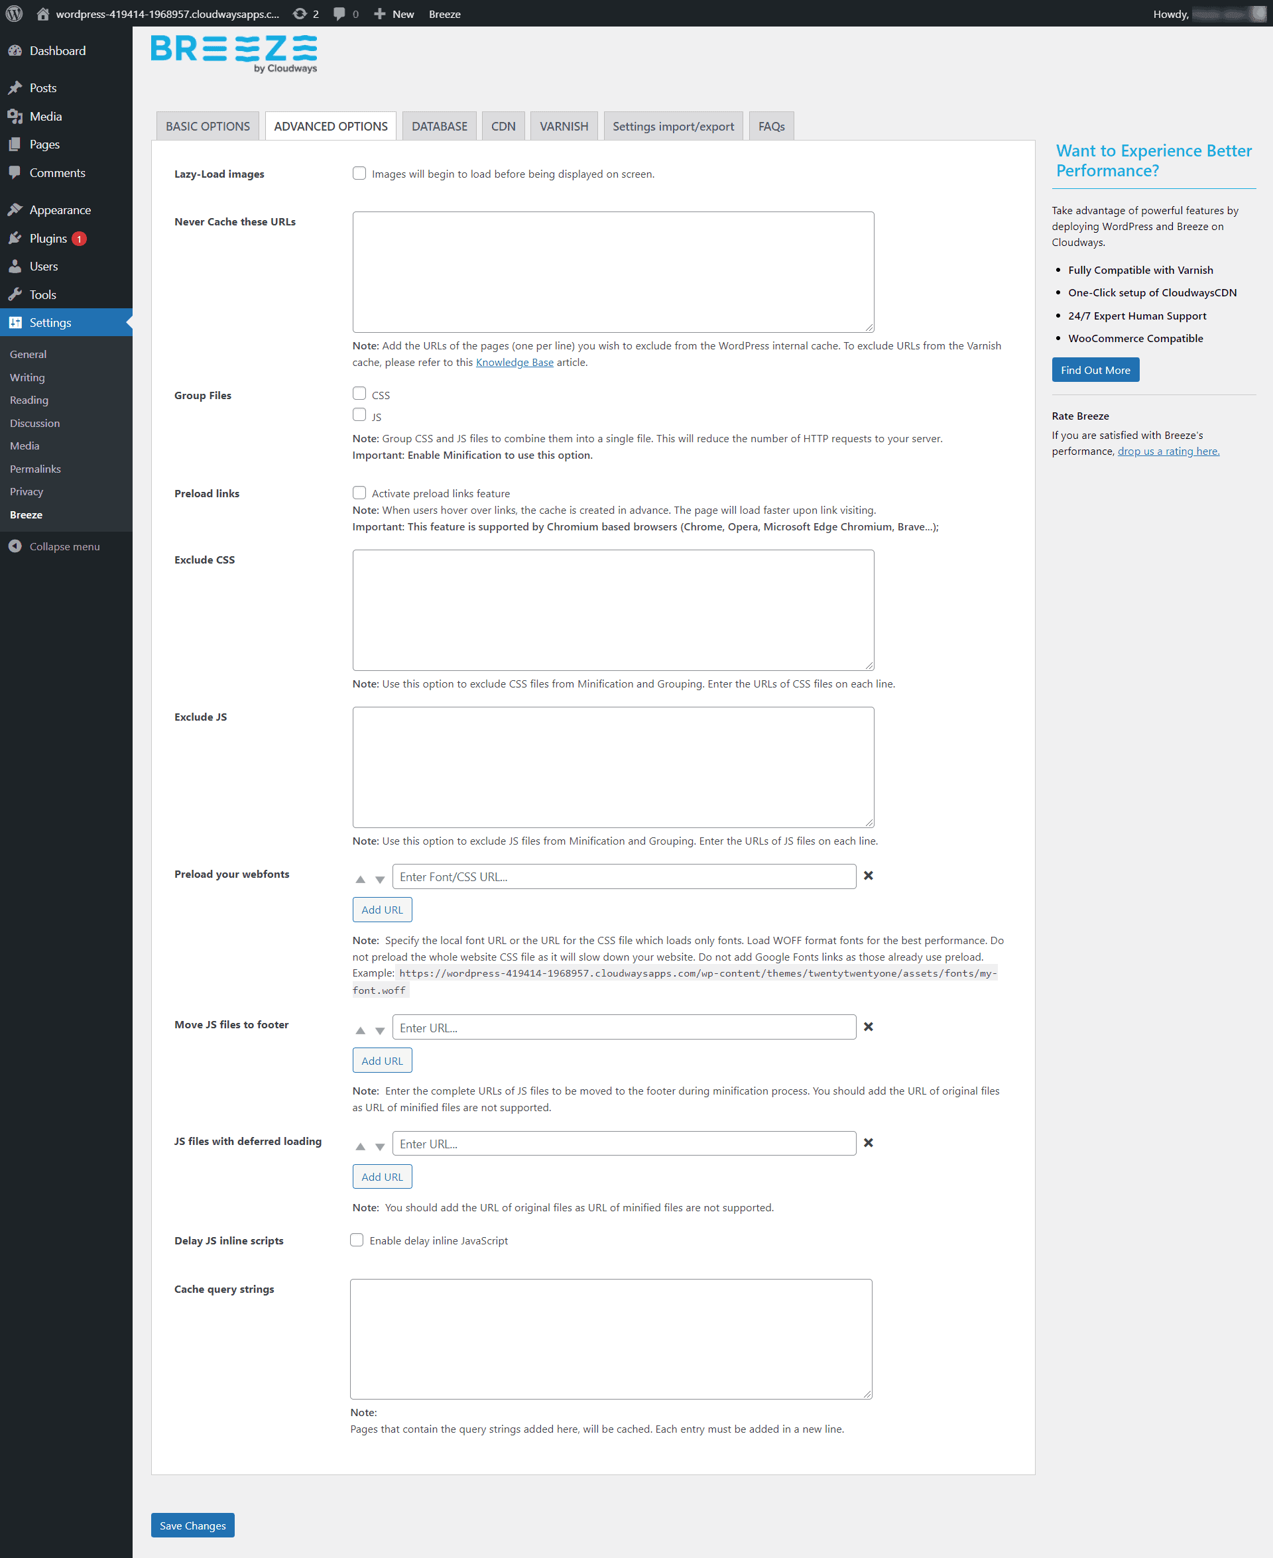Switch to the DATABASE tab

439,126
